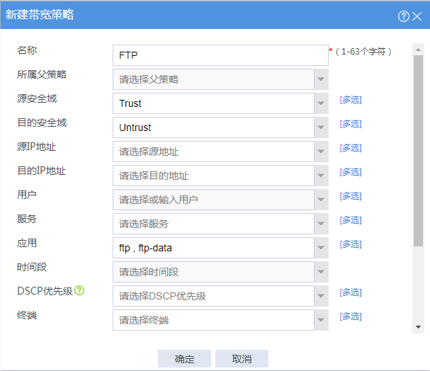Image resolution: width=430 pixels, height=371 pixels.
Task: Click the 多选 link for 源安全域
Action: pyautogui.click(x=351, y=100)
